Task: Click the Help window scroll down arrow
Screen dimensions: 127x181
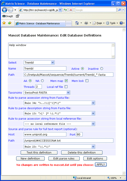Action: [x=113, y=57]
